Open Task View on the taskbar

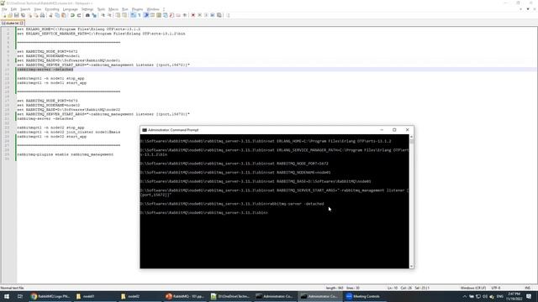tap(20, 296)
